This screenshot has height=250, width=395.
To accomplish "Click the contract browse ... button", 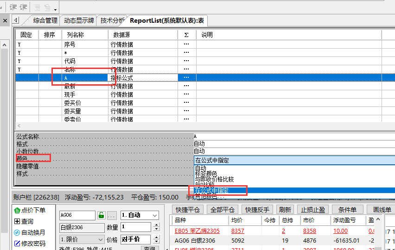I will 112,216.
